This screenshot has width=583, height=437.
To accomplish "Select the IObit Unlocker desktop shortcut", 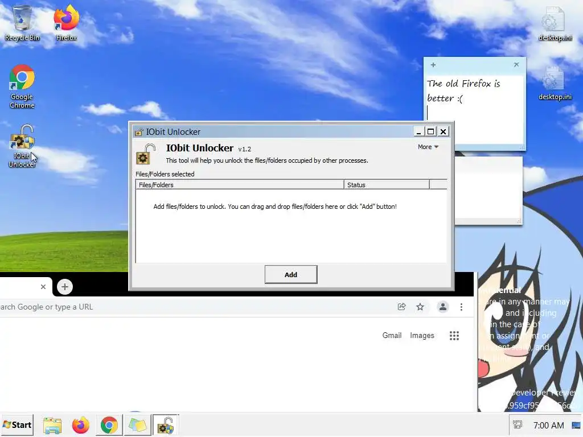I will [22, 146].
